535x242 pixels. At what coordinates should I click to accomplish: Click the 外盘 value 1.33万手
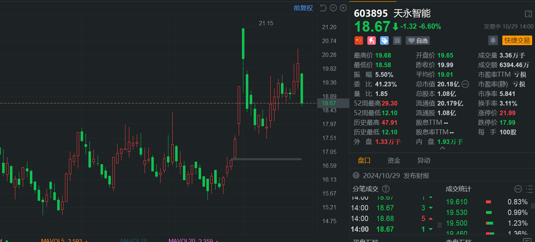pyautogui.click(x=388, y=142)
